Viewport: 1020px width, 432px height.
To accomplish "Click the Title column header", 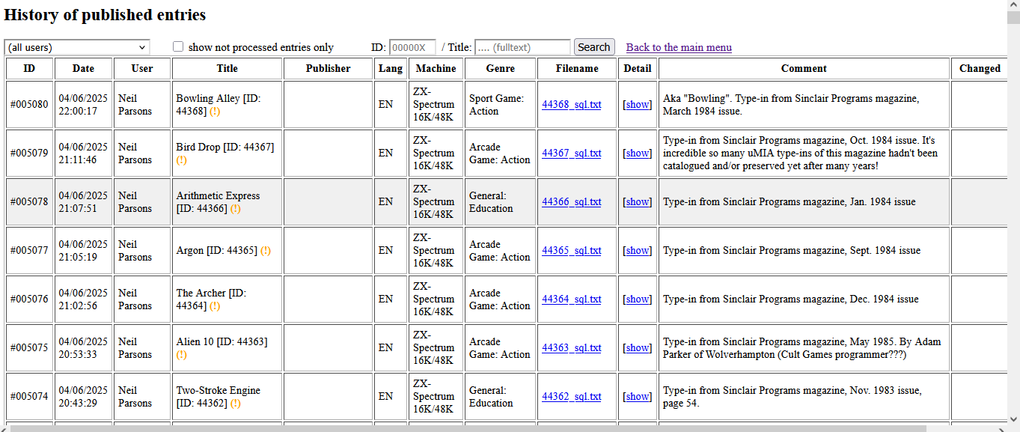I will tap(227, 68).
